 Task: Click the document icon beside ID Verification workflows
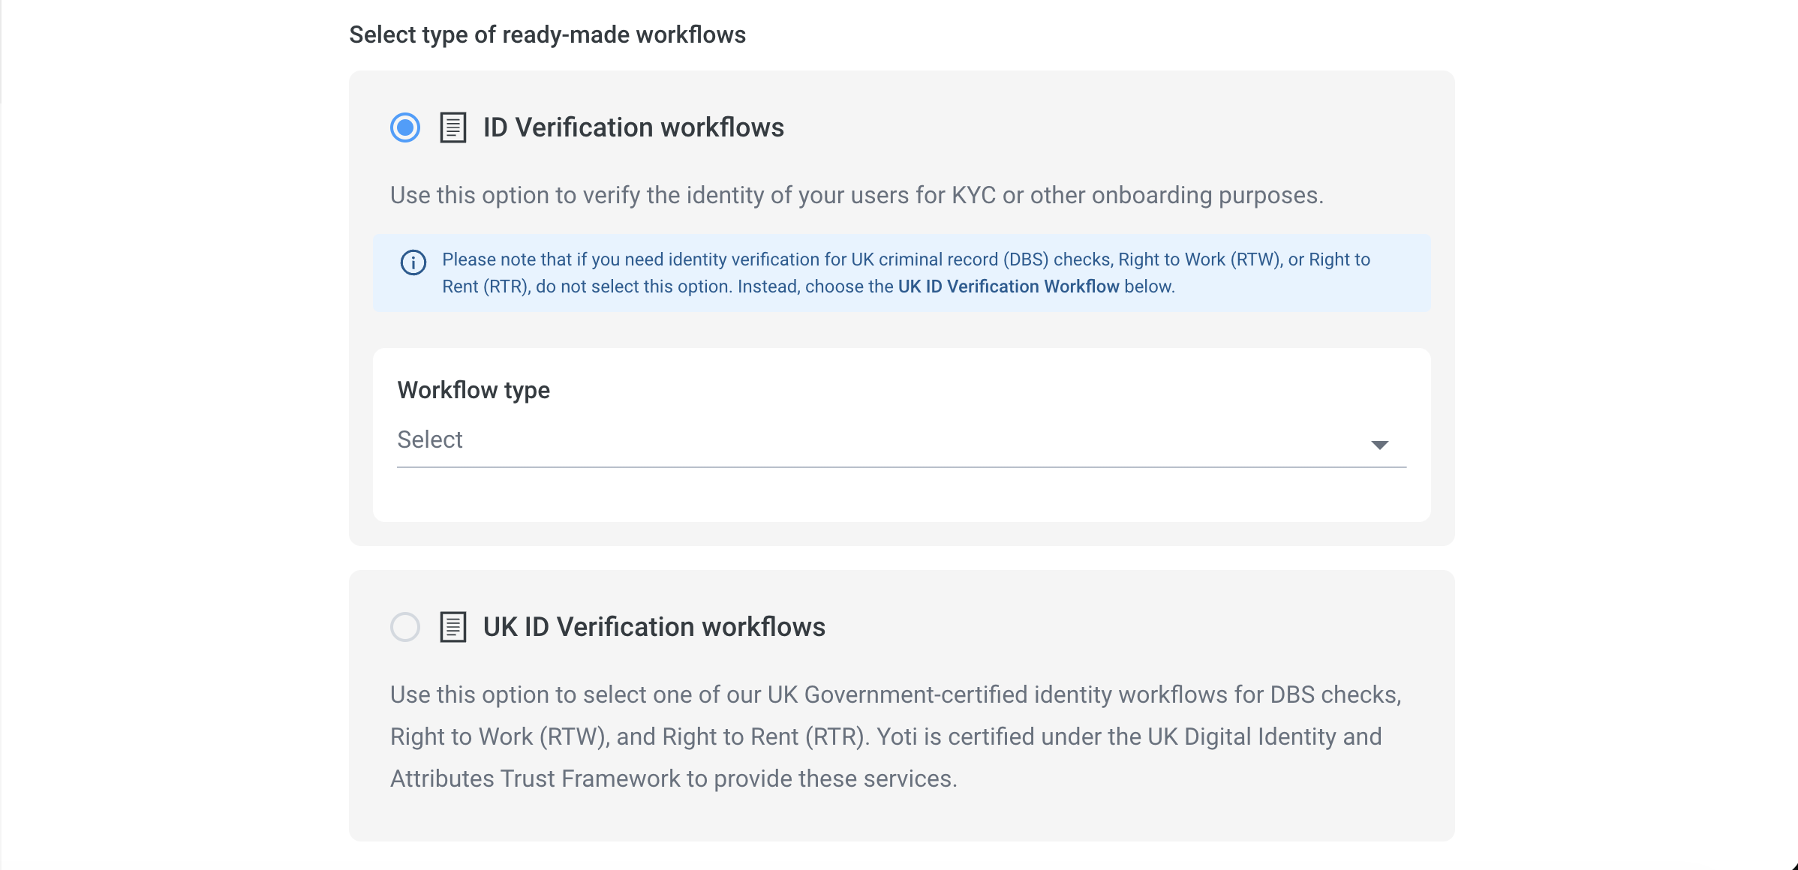click(453, 127)
